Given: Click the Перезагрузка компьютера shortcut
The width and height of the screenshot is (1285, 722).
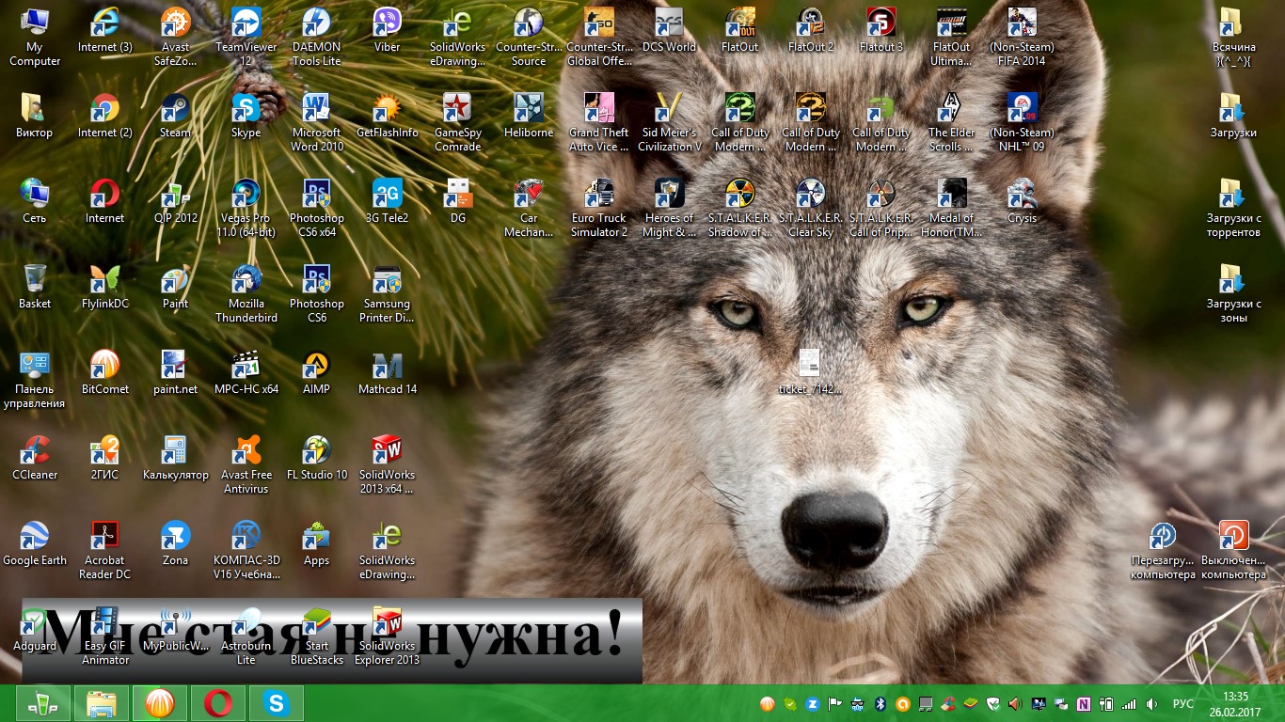Looking at the screenshot, I should pos(1163,536).
